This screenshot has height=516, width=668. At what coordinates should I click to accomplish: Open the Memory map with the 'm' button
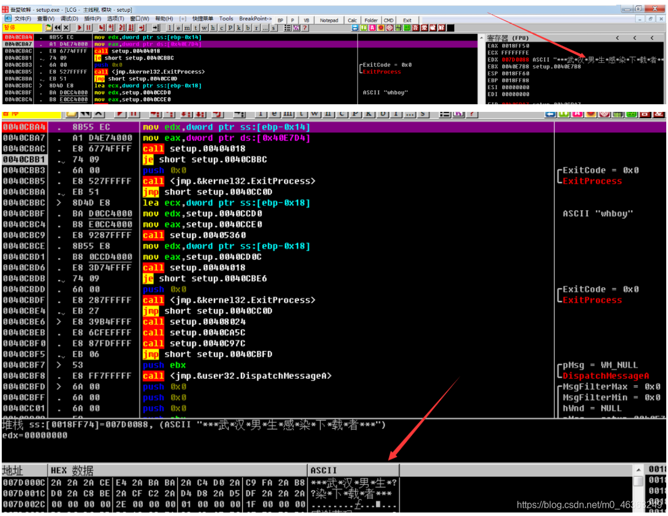(186, 28)
